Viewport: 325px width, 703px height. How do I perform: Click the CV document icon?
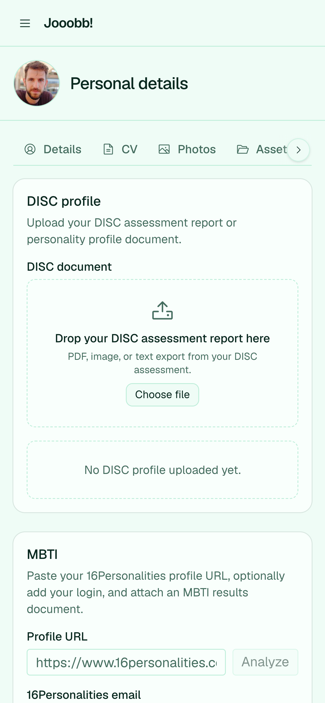108,149
